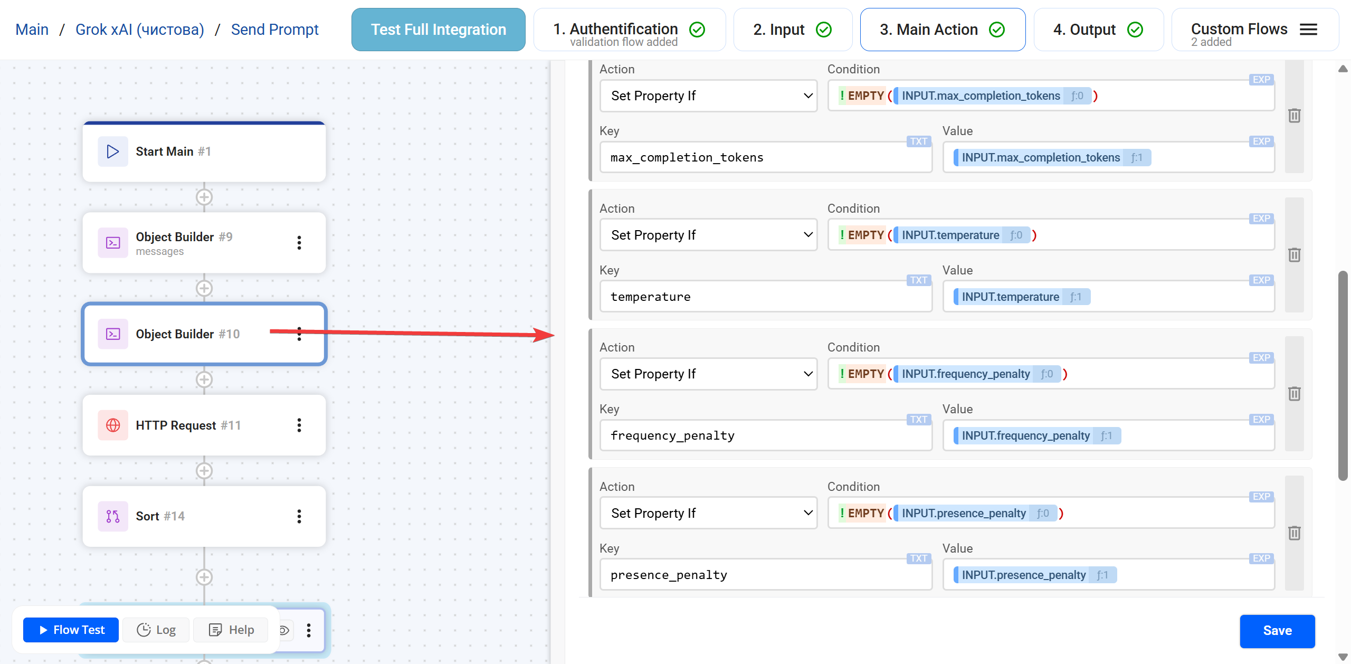Toggle EXP mode on the INPUT.temperature value field
The width and height of the screenshot is (1351, 664).
[x=1261, y=280]
